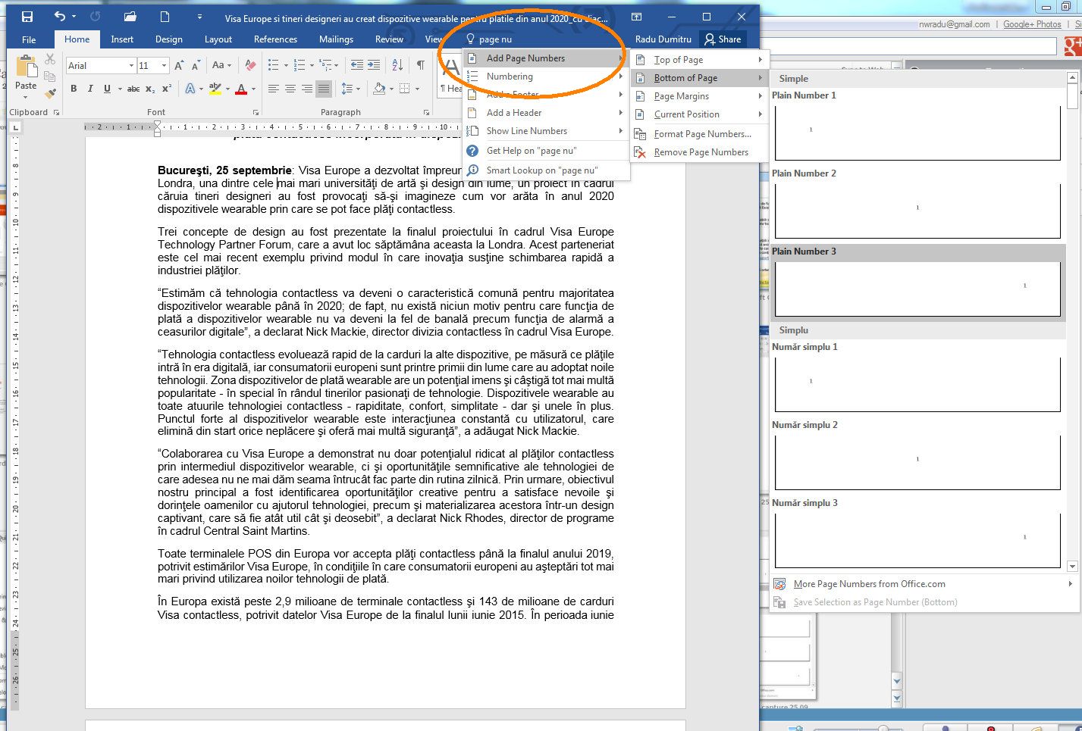
Task: Select Plain Number 3 gallery thumbnail
Action: [x=917, y=289]
